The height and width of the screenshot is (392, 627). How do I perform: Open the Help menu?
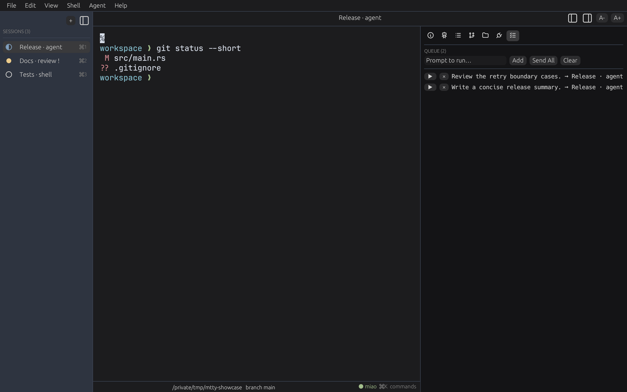click(121, 5)
